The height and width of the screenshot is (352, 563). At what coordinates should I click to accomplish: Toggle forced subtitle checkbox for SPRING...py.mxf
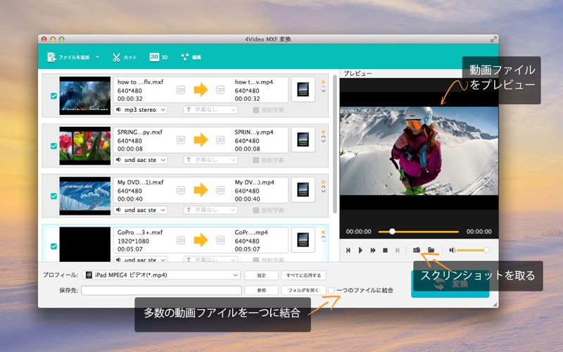click(x=255, y=161)
